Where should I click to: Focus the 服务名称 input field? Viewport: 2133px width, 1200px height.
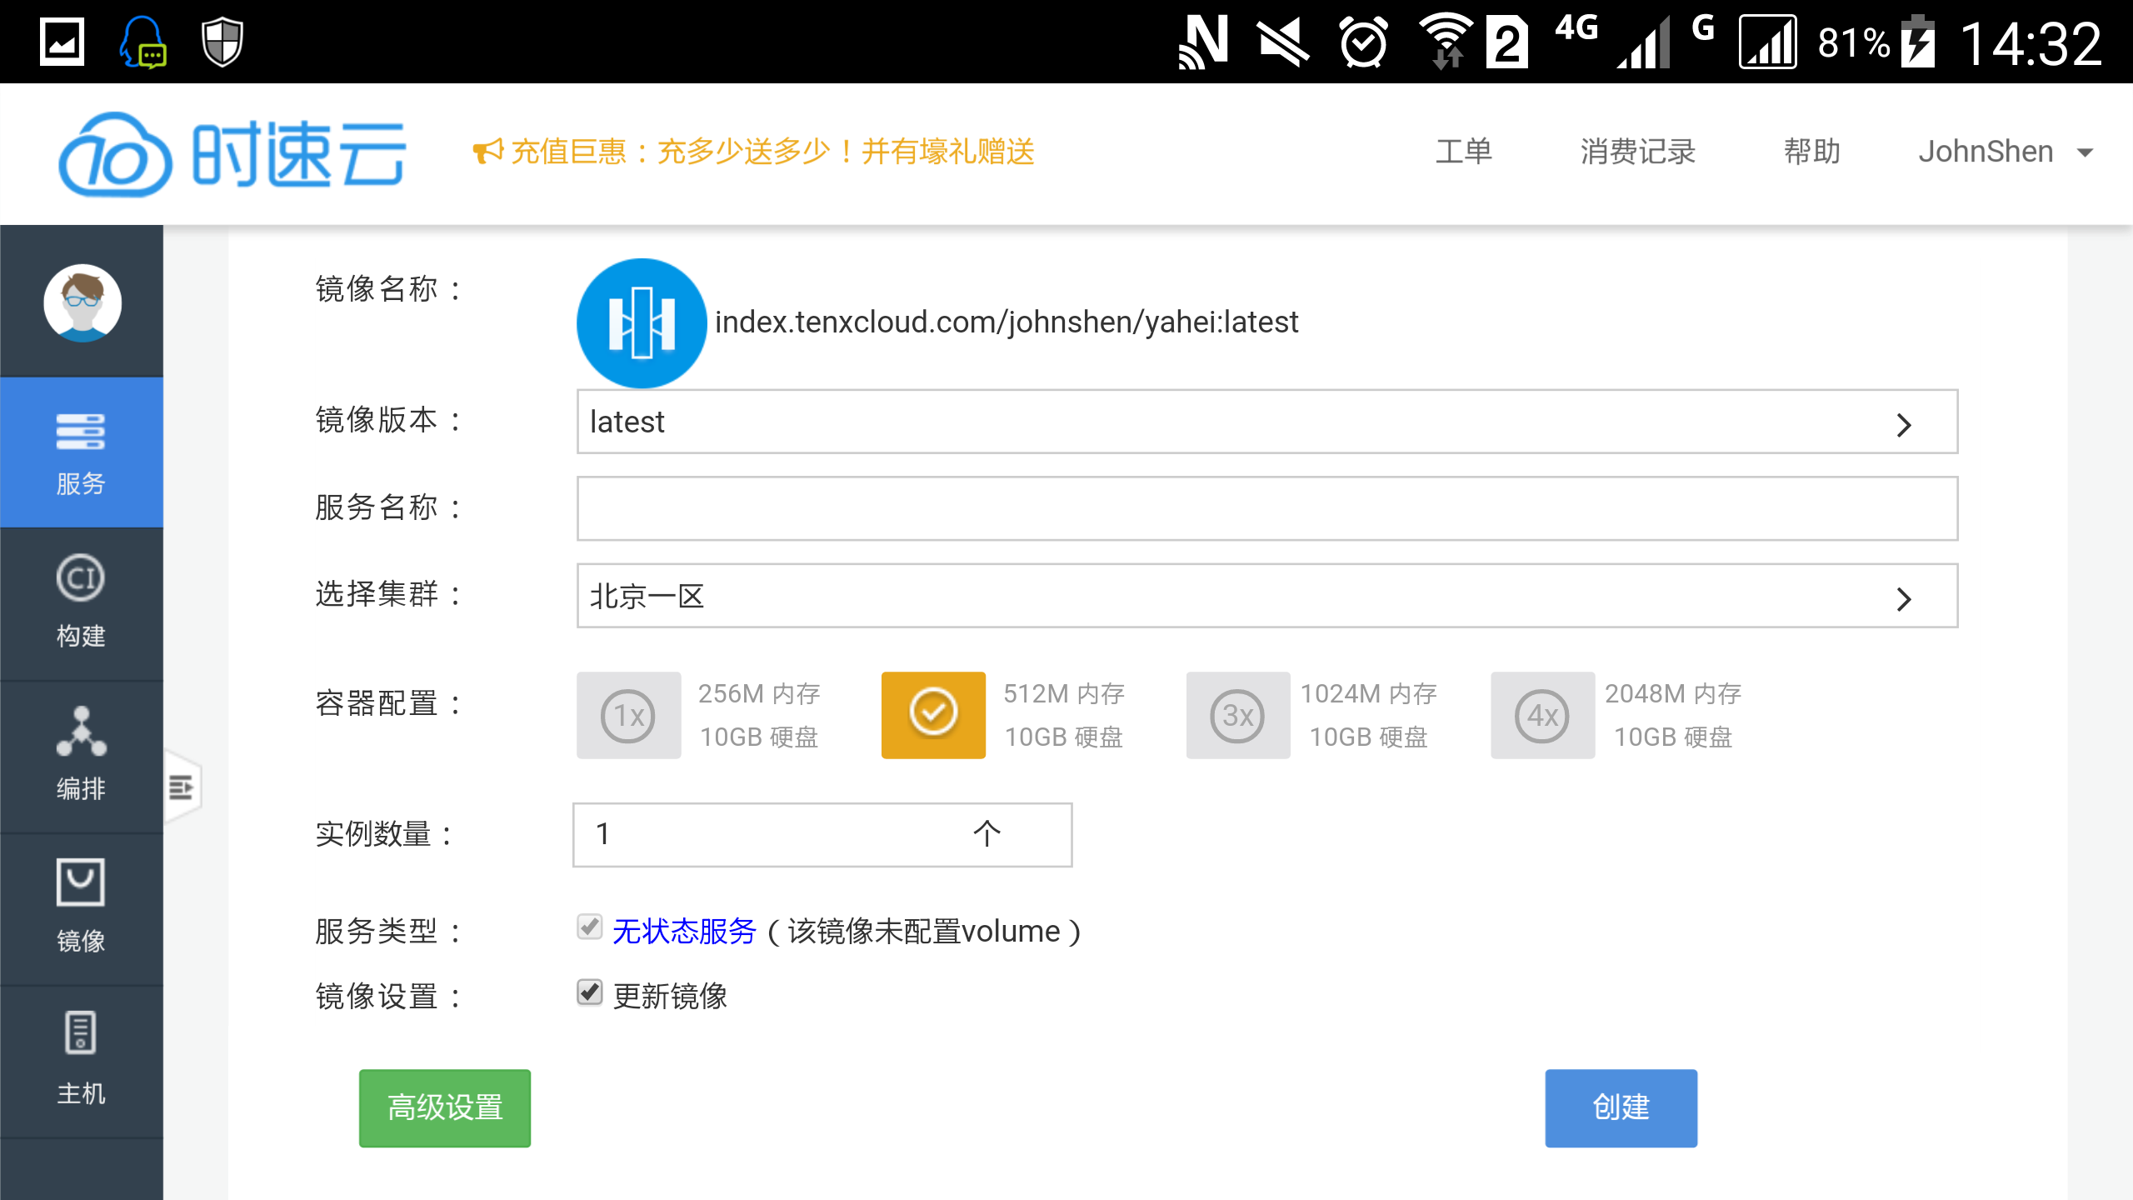click(1266, 509)
